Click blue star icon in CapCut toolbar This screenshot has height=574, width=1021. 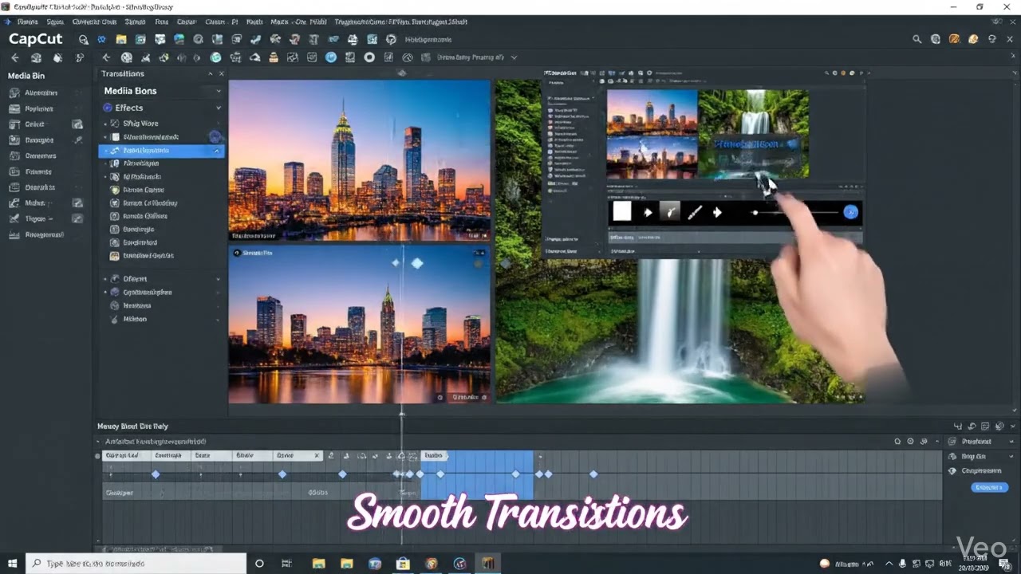pos(101,39)
